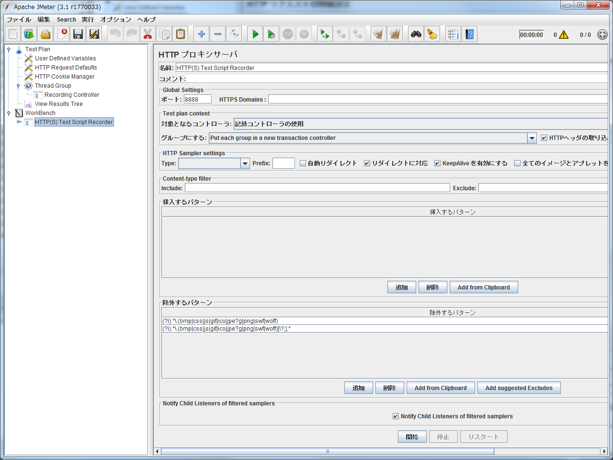This screenshot has width=613, height=460.
Task: Open the Function Helper dialog icon
Action: pyautogui.click(x=454, y=34)
